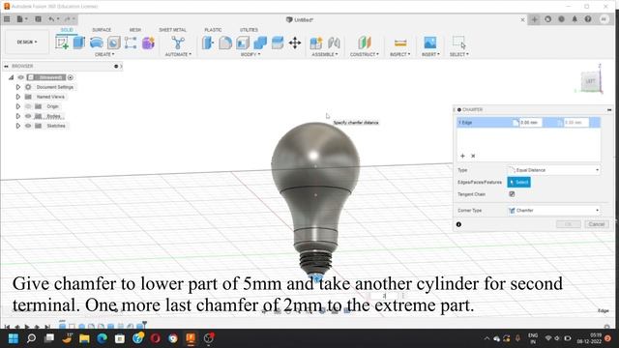Viewport: 619px width, 348px height.
Task: Toggle visibility of Sketches folder
Action: click(x=28, y=126)
